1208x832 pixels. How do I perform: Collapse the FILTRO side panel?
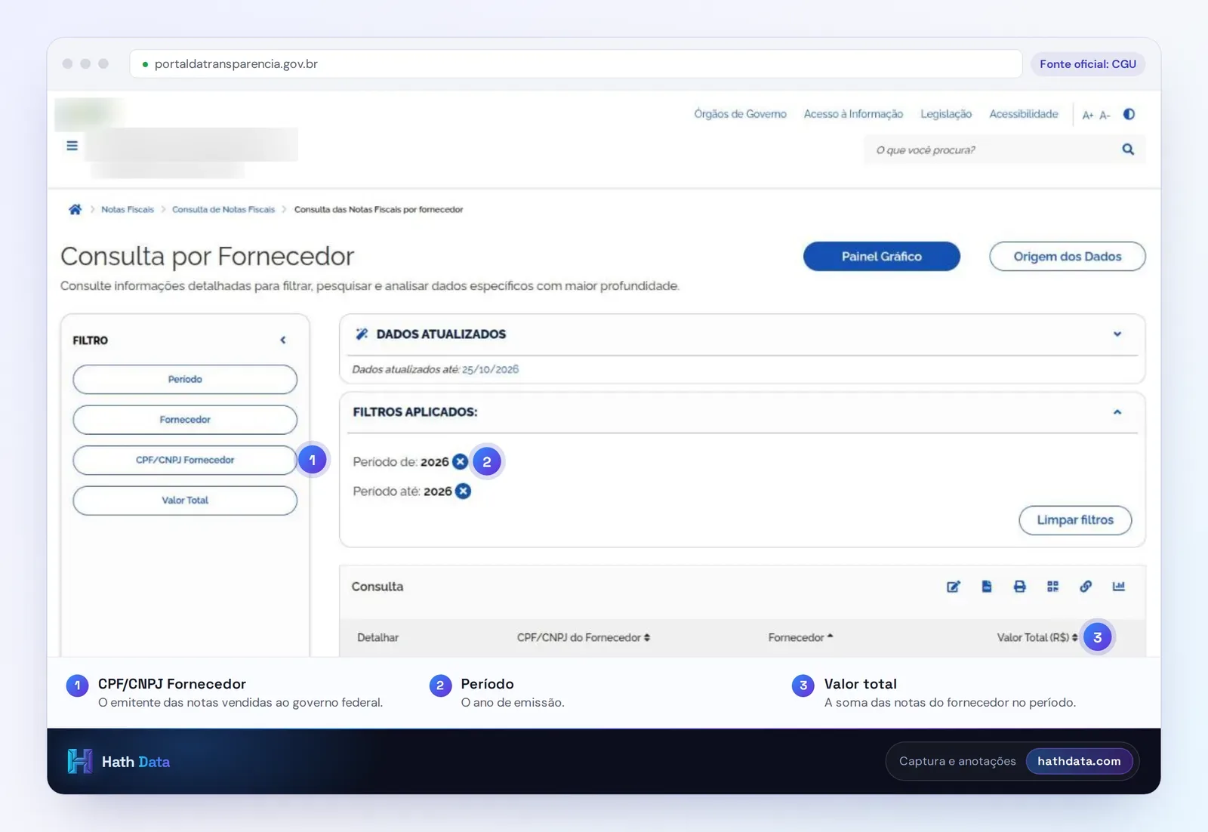coord(283,341)
